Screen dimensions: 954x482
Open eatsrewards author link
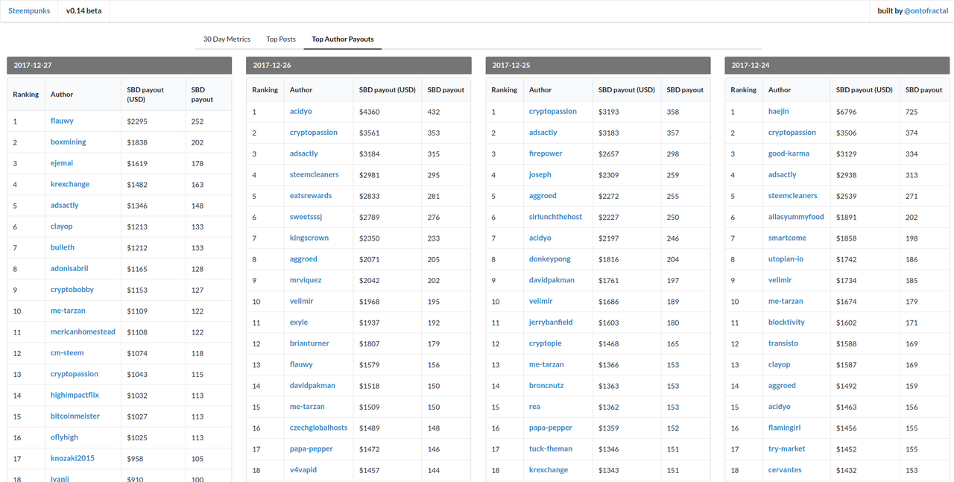coord(311,195)
